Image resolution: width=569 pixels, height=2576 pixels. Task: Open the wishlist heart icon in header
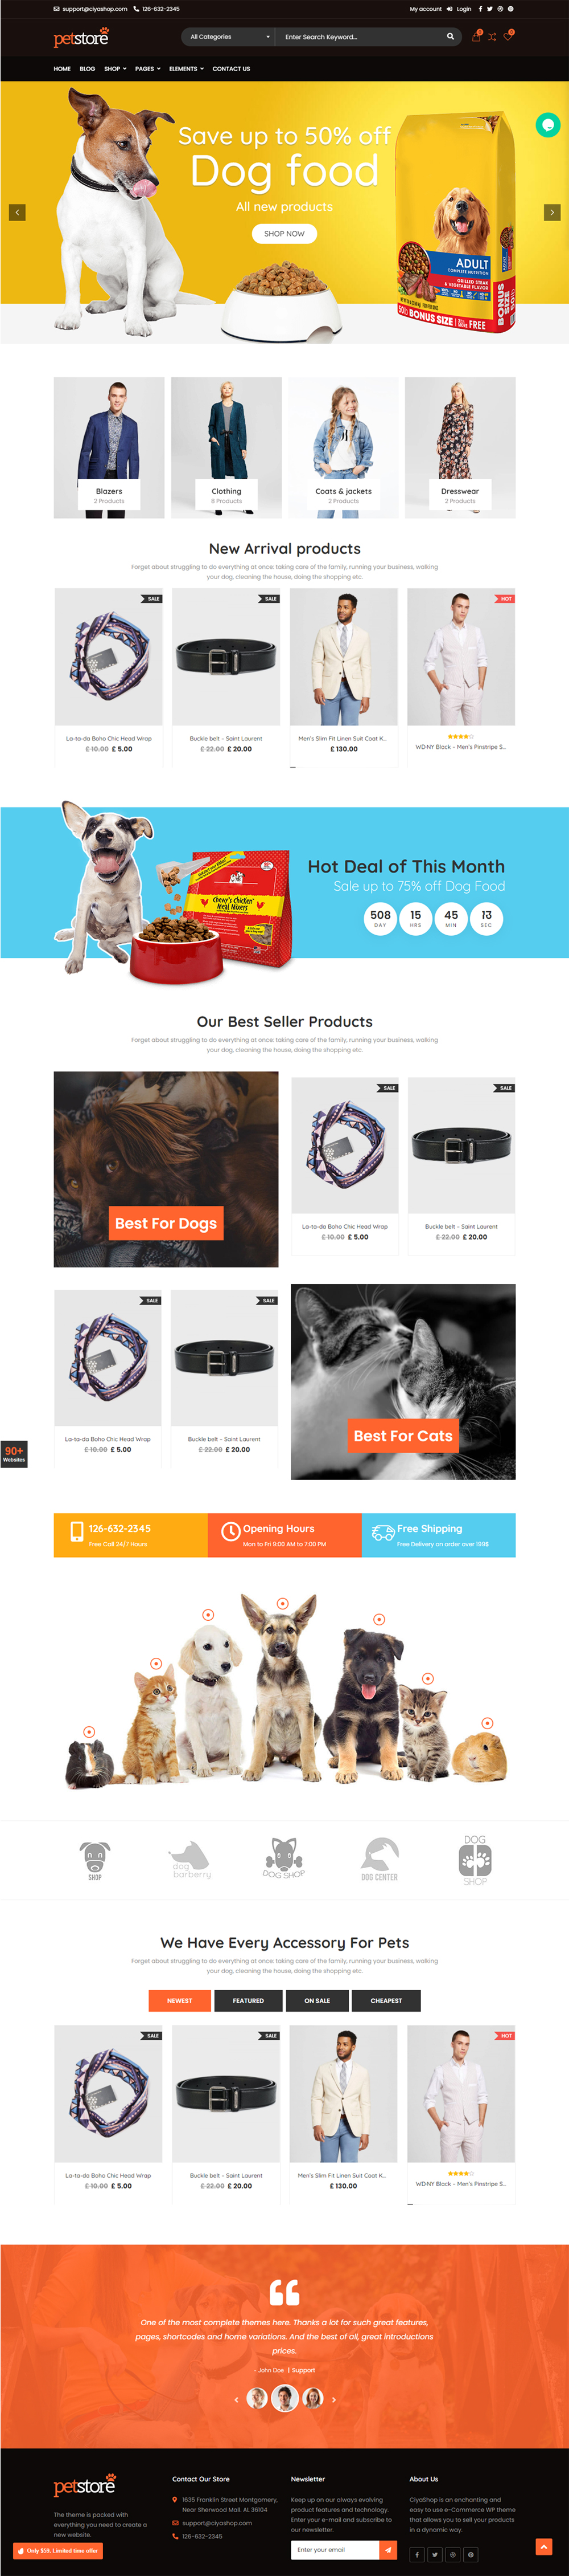pyautogui.click(x=508, y=37)
